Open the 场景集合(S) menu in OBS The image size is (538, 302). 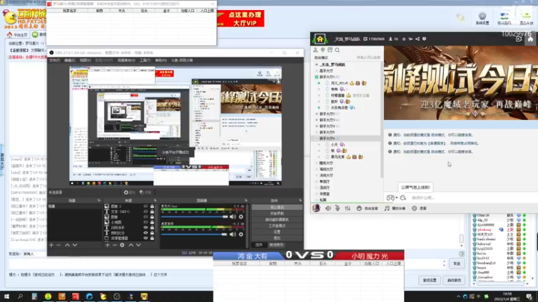[126, 60]
